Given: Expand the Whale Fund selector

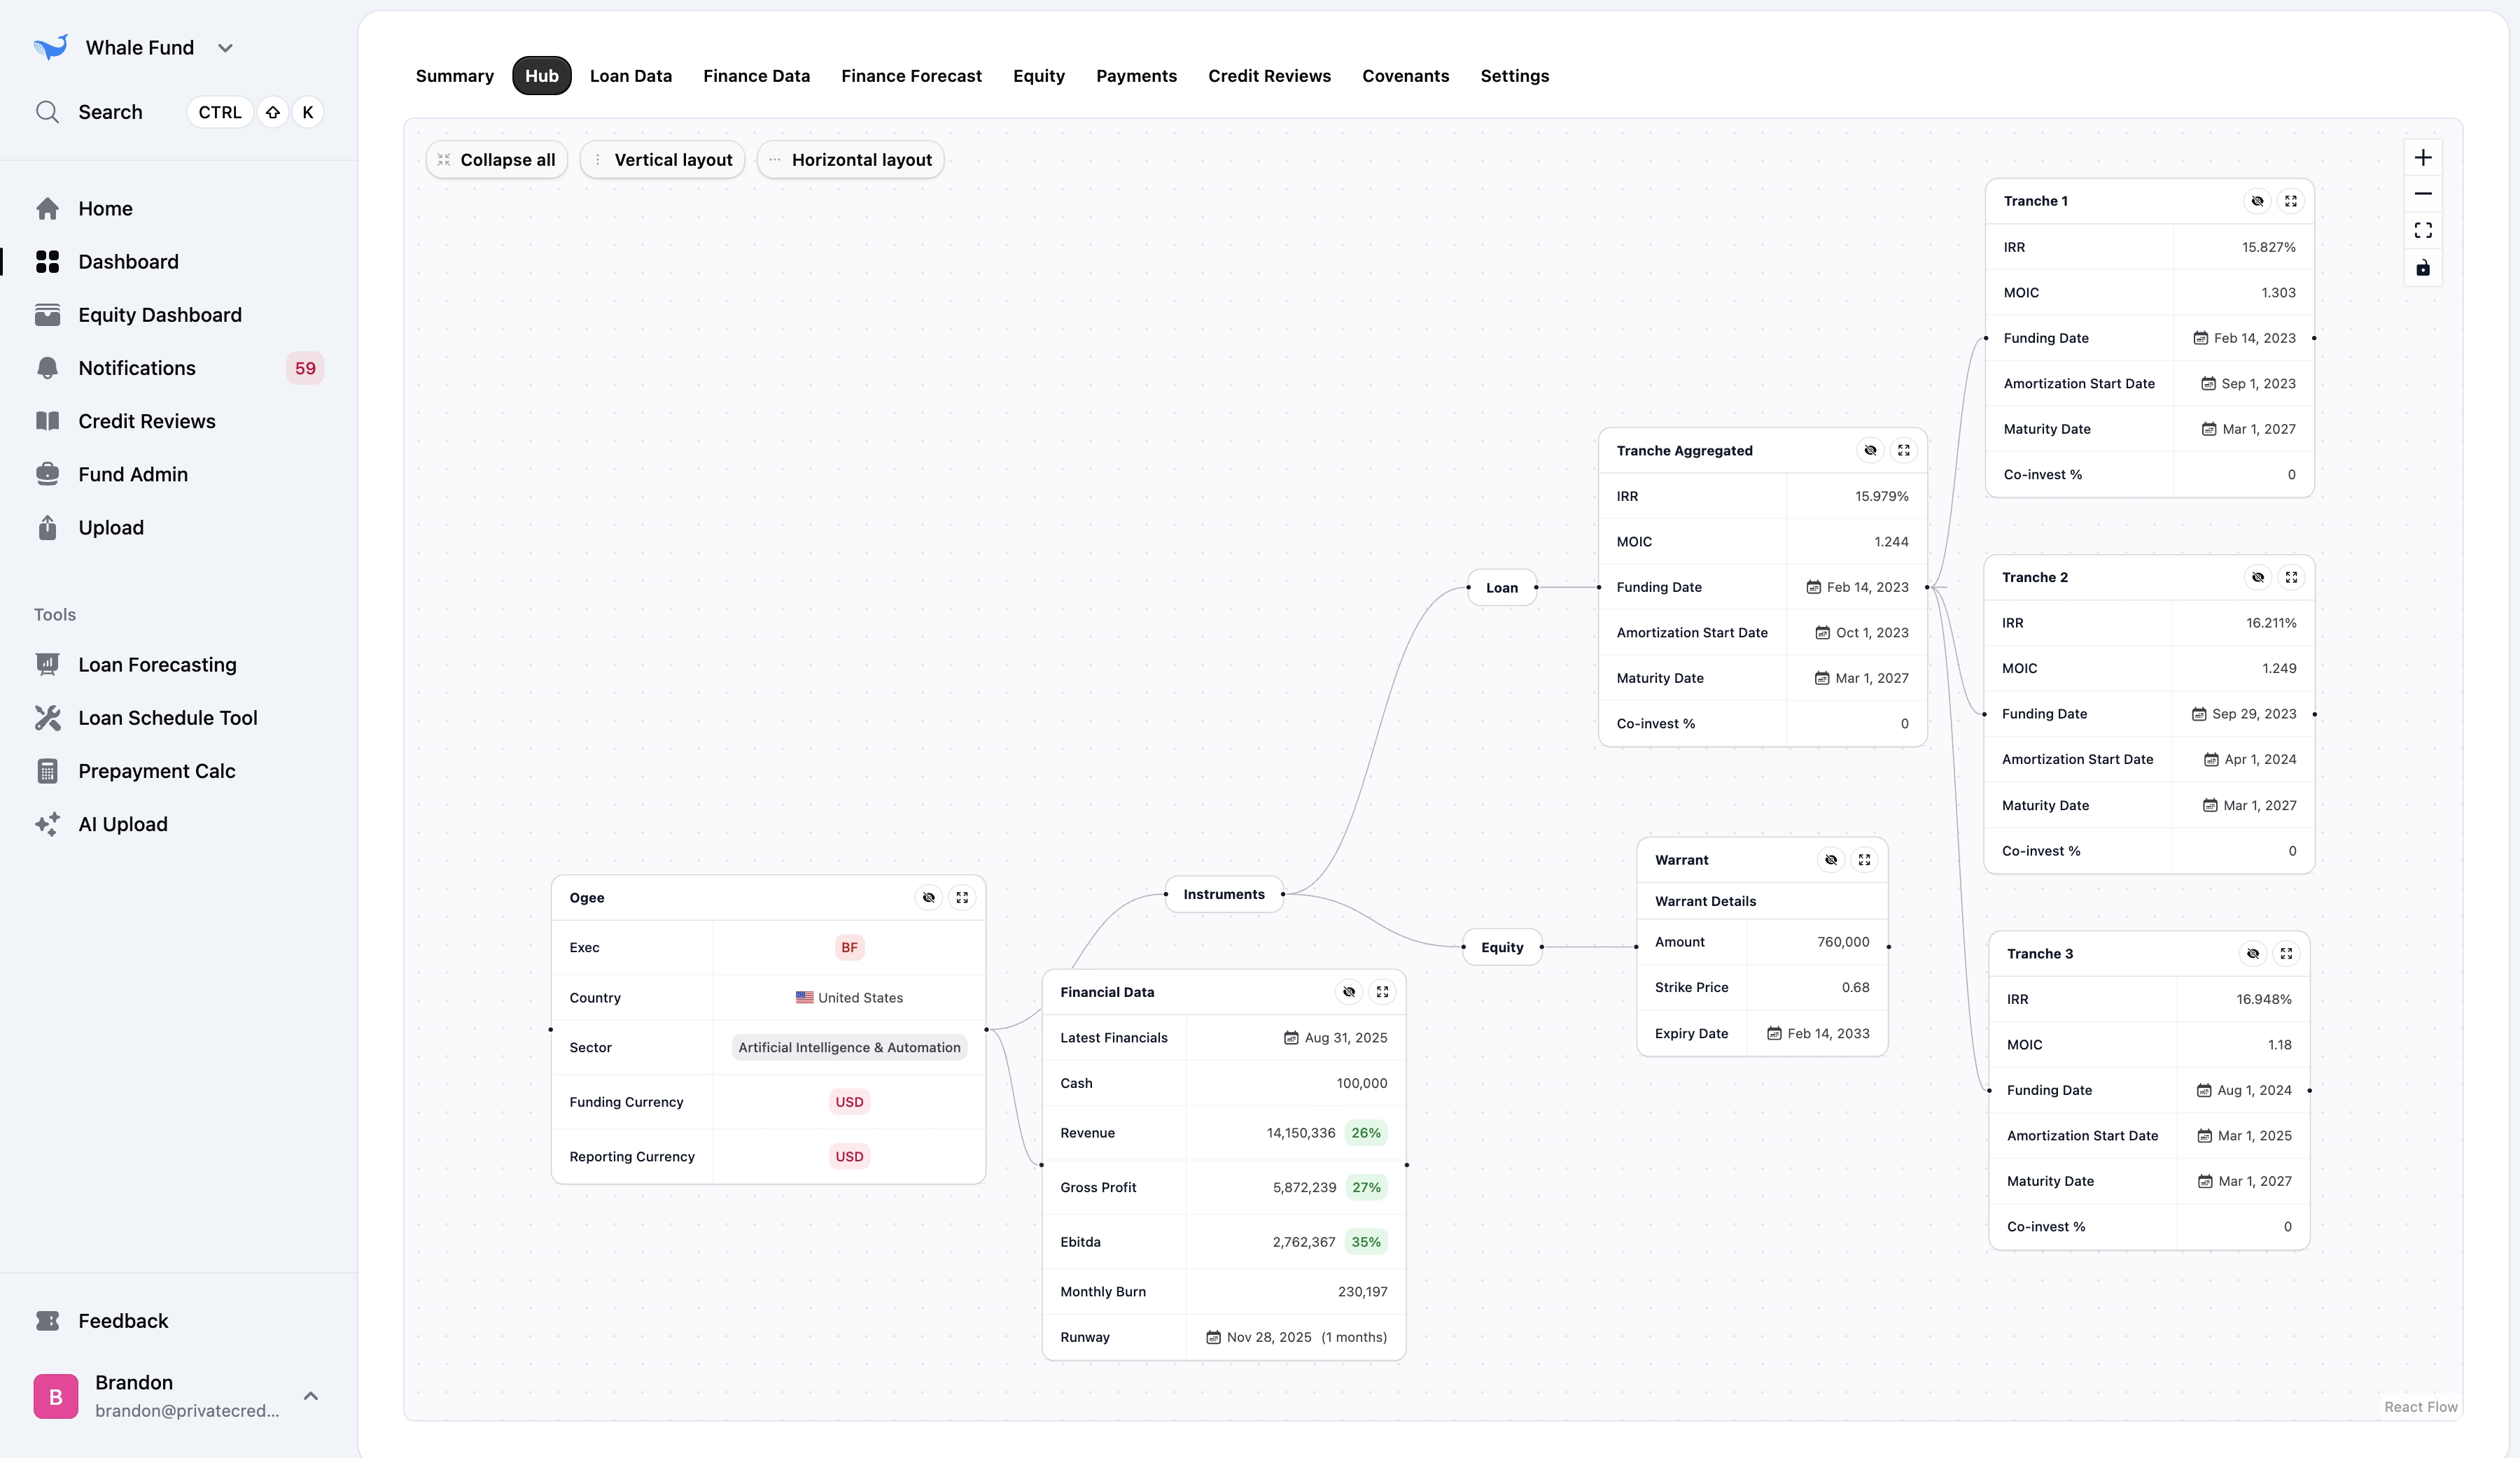Looking at the screenshot, I should click(x=226, y=48).
